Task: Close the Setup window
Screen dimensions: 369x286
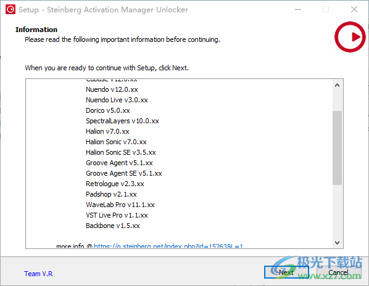Action: pyautogui.click(x=354, y=9)
